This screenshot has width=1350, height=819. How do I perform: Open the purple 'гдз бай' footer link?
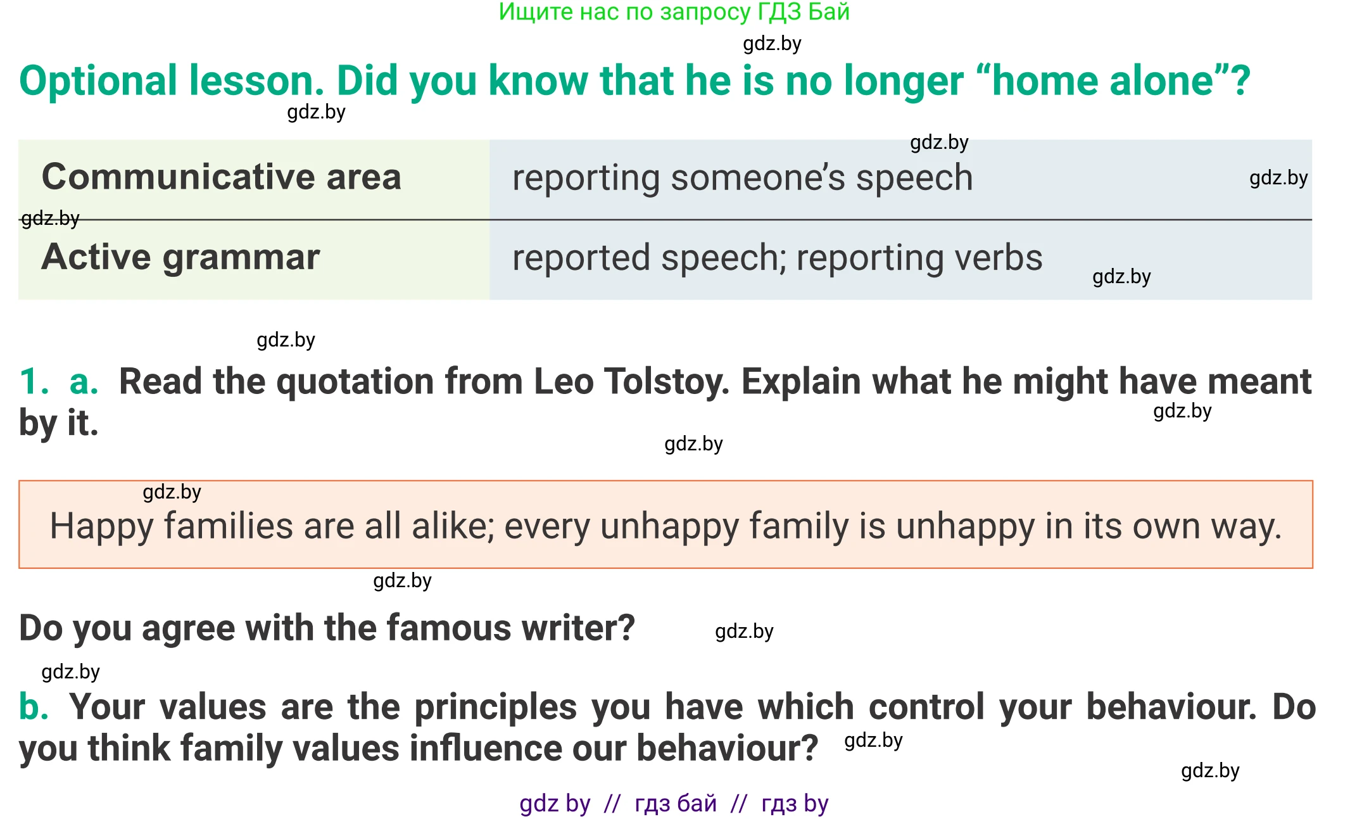pos(676,804)
